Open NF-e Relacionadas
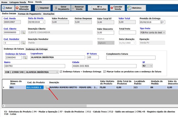 (x=98, y=8)
